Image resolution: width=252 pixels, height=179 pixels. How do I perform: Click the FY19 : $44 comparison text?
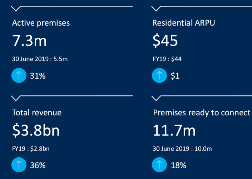click(x=167, y=59)
